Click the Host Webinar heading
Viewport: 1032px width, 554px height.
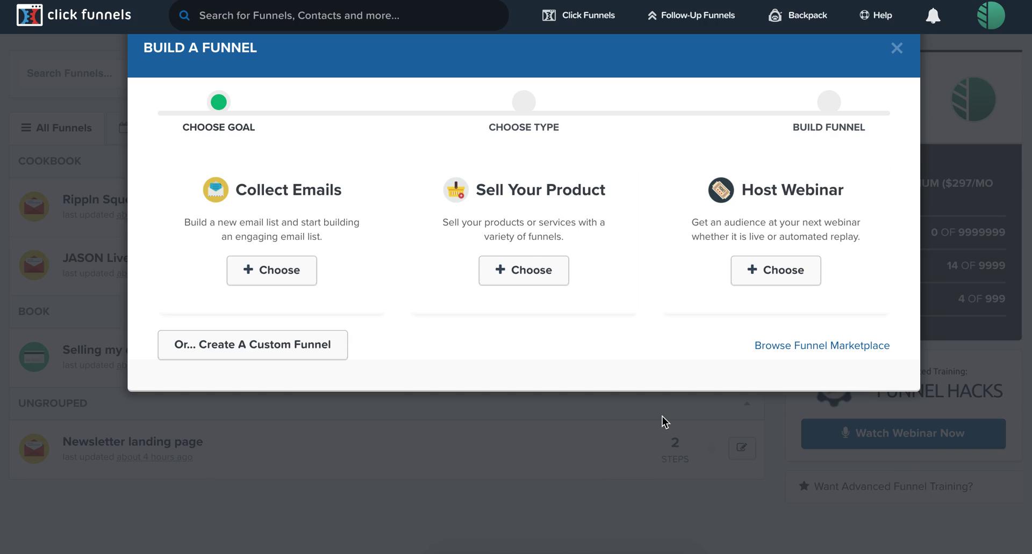793,190
